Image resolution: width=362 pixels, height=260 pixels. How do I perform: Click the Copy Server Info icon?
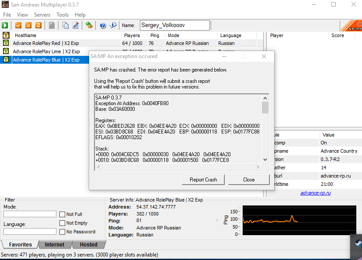[66, 25]
